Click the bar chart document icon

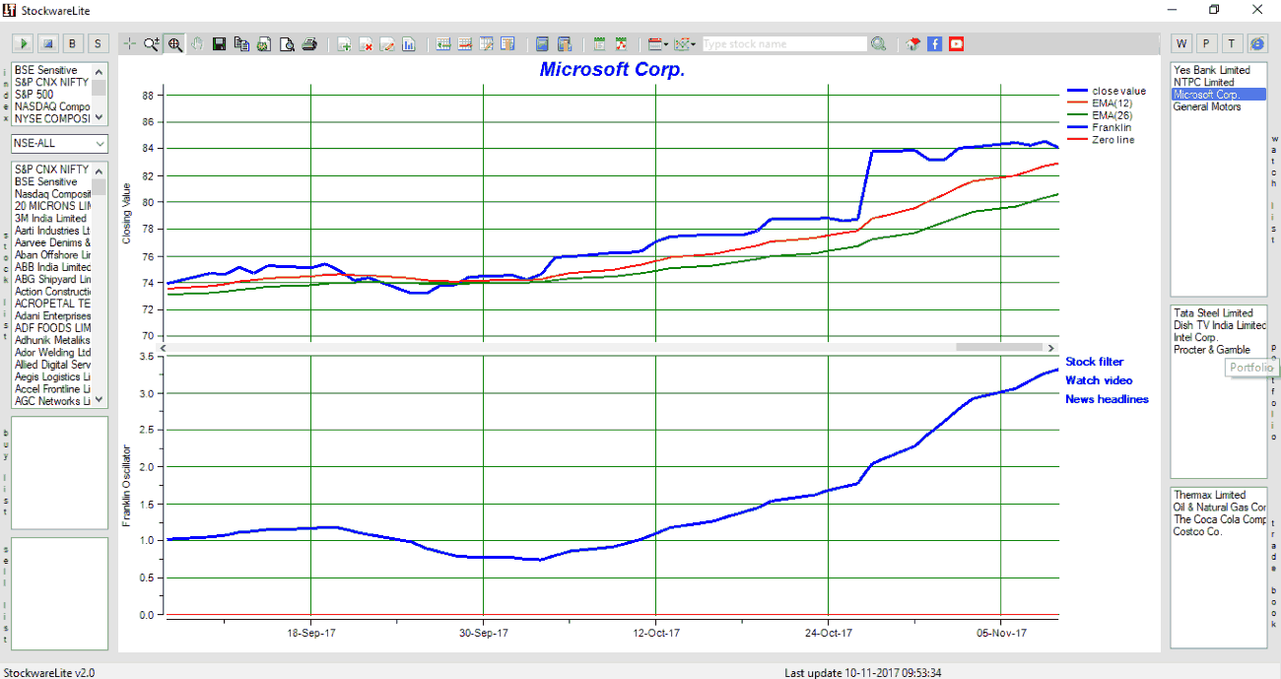408,43
